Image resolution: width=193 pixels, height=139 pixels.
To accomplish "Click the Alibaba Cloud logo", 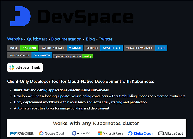I will click(x=171, y=133).
